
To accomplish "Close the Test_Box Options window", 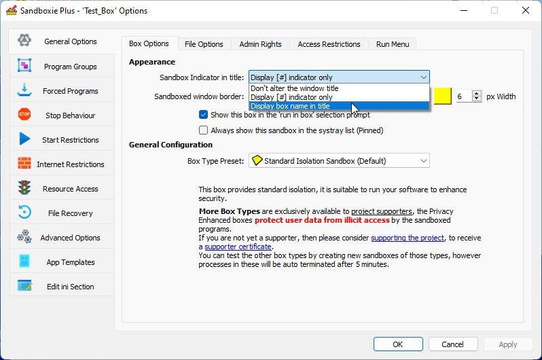I will 526,10.
